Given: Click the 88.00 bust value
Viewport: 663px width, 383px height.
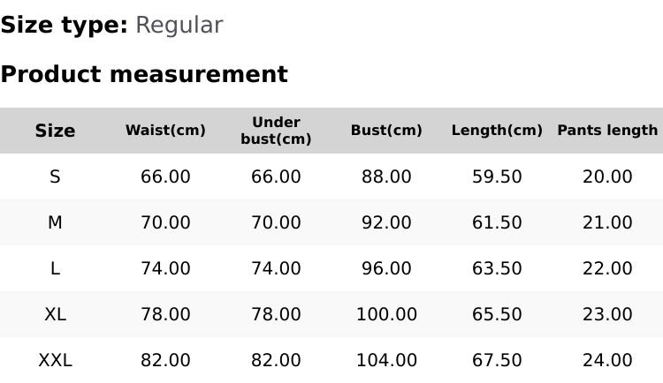Looking at the screenshot, I should (x=386, y=176).
